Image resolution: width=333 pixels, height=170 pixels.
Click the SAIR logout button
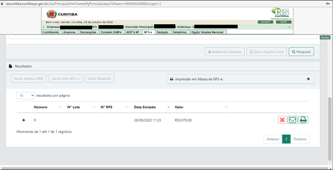283,22
